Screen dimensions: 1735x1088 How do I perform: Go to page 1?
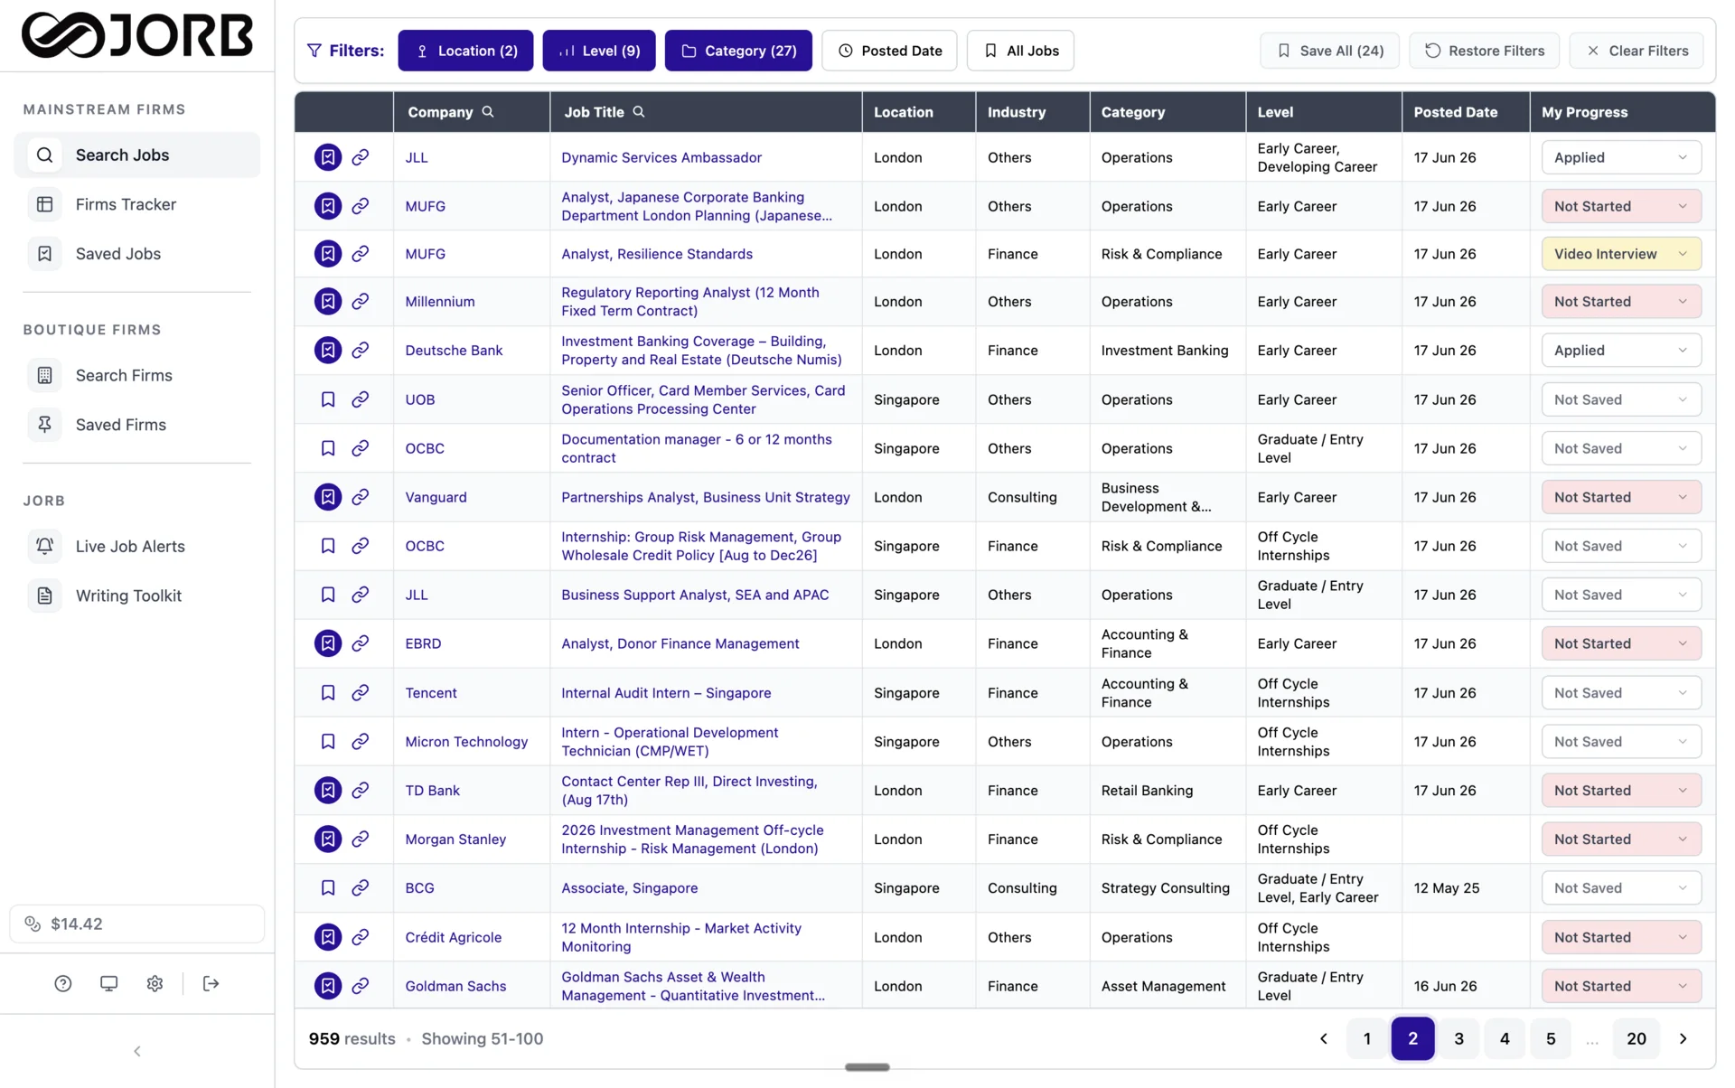coord(1367,1039)
